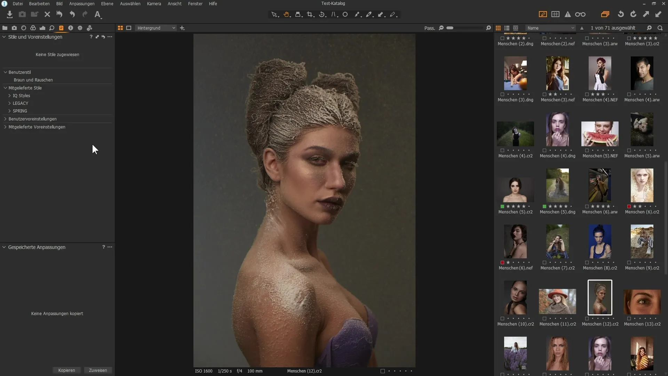
Task: Expand Benutzervoreinstellungen group
Action: (x=5, y=119)
